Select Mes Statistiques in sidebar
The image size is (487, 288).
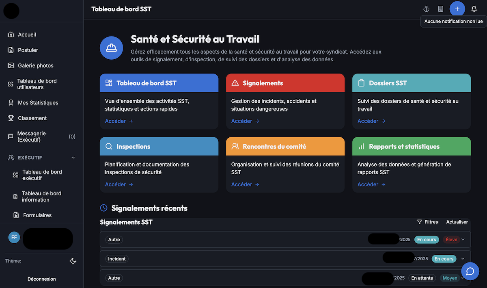pos(38,103)
